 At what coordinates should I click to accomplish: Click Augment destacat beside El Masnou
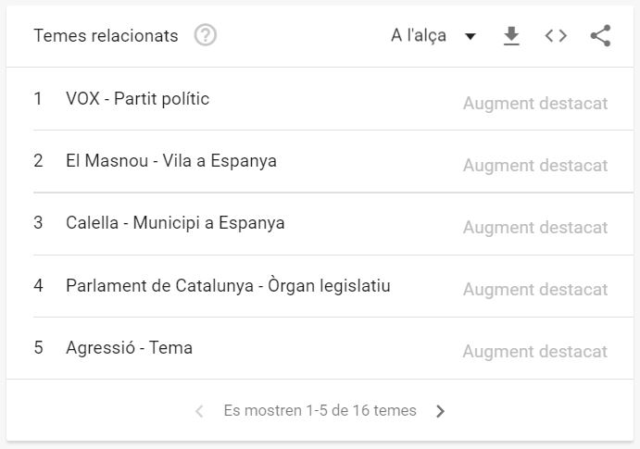pos(535,166)
